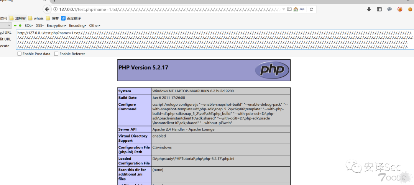Open the downloads arrow icon
The width and height of the screenshot is (414, 185).
tap(369, 9)
